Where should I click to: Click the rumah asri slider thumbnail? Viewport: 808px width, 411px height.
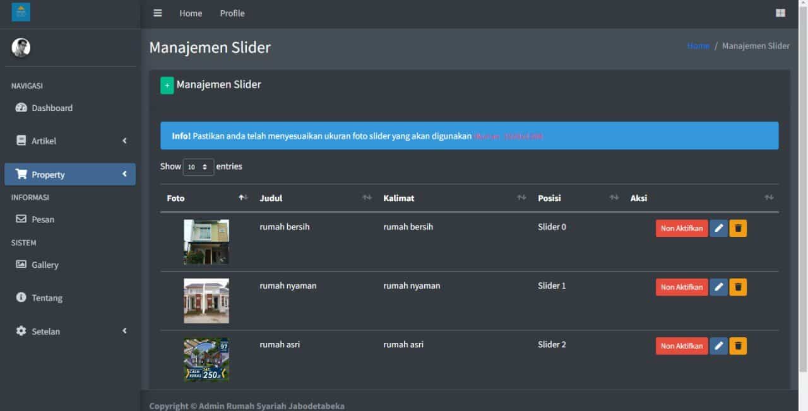click(x=206, y=359)
